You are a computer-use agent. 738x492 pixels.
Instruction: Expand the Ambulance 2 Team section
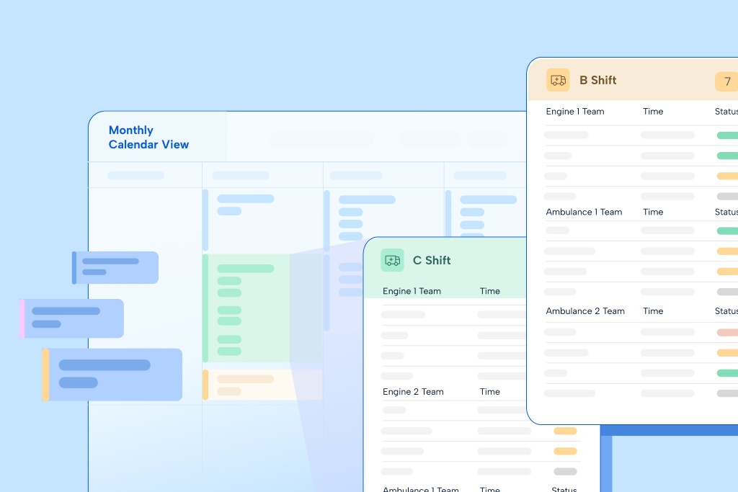(x=585, y=310)
